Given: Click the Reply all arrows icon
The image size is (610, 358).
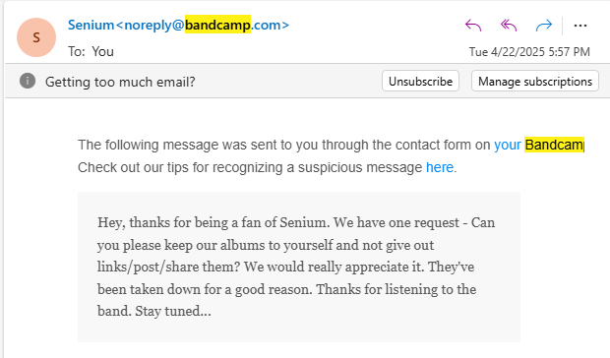Looking at the screenshot, I should click(x=509, y=26).
